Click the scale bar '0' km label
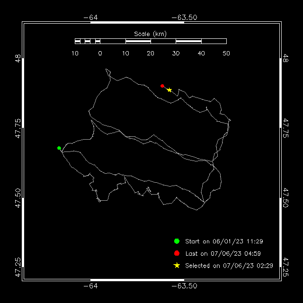This screenshot has width=303, height=303. [x=100, y=53]
